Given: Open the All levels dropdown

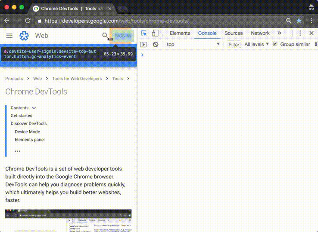Looking at the screenshot, I should tap(256, 44).
